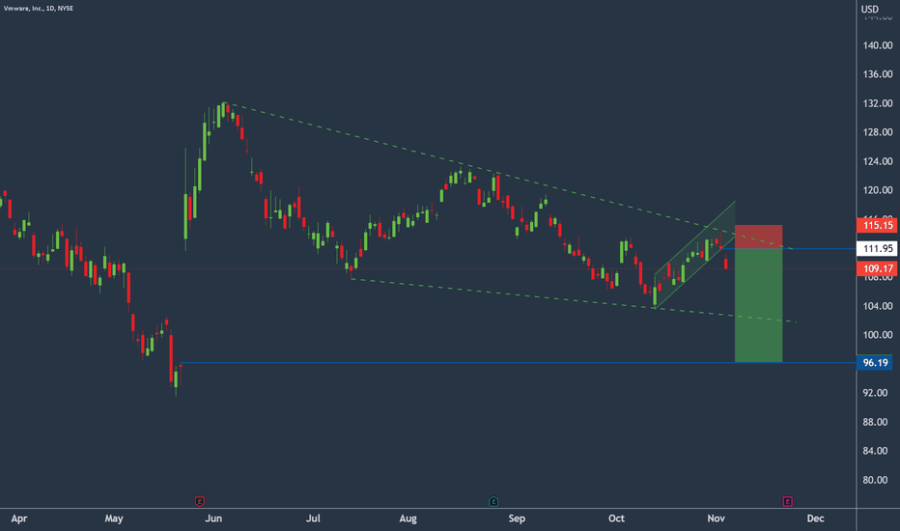Screen dimensions: 900x531
Task: Click the 124.00 price scale value
Action: (x=878, y=161)
